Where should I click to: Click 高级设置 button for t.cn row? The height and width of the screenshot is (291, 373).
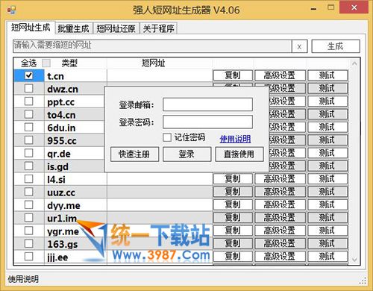[280, 75]
